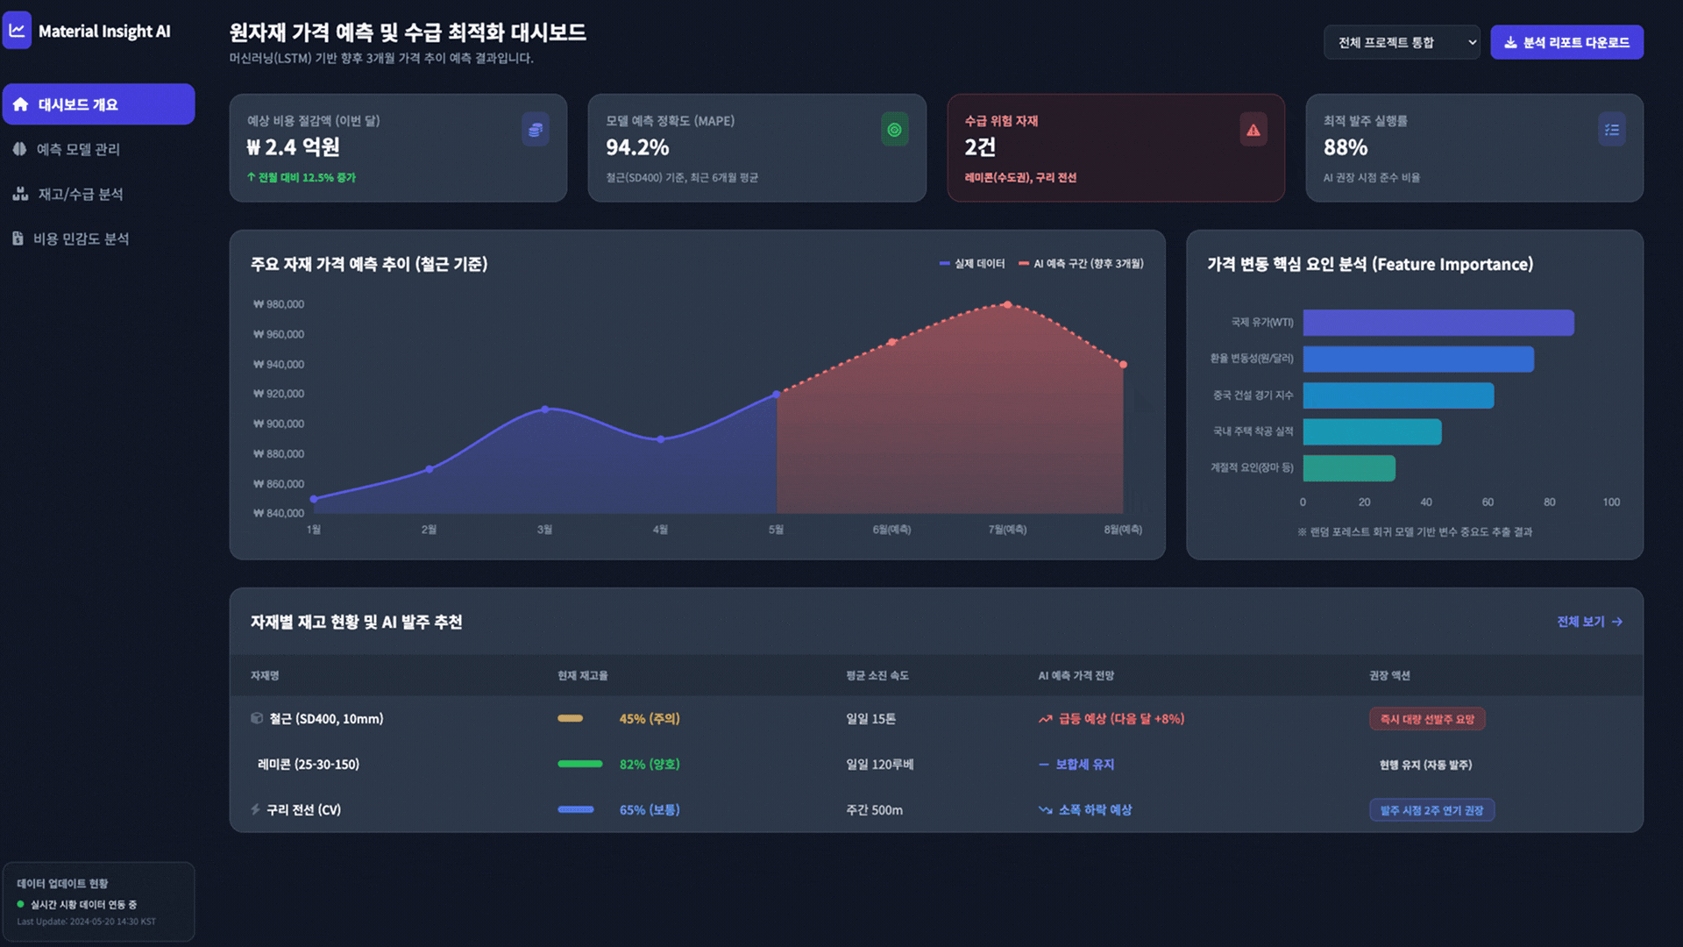Click the 분석 리포트 다운로드 button
The image size is (1683, 947).
pyautogui.click(x=1566, y=42)
